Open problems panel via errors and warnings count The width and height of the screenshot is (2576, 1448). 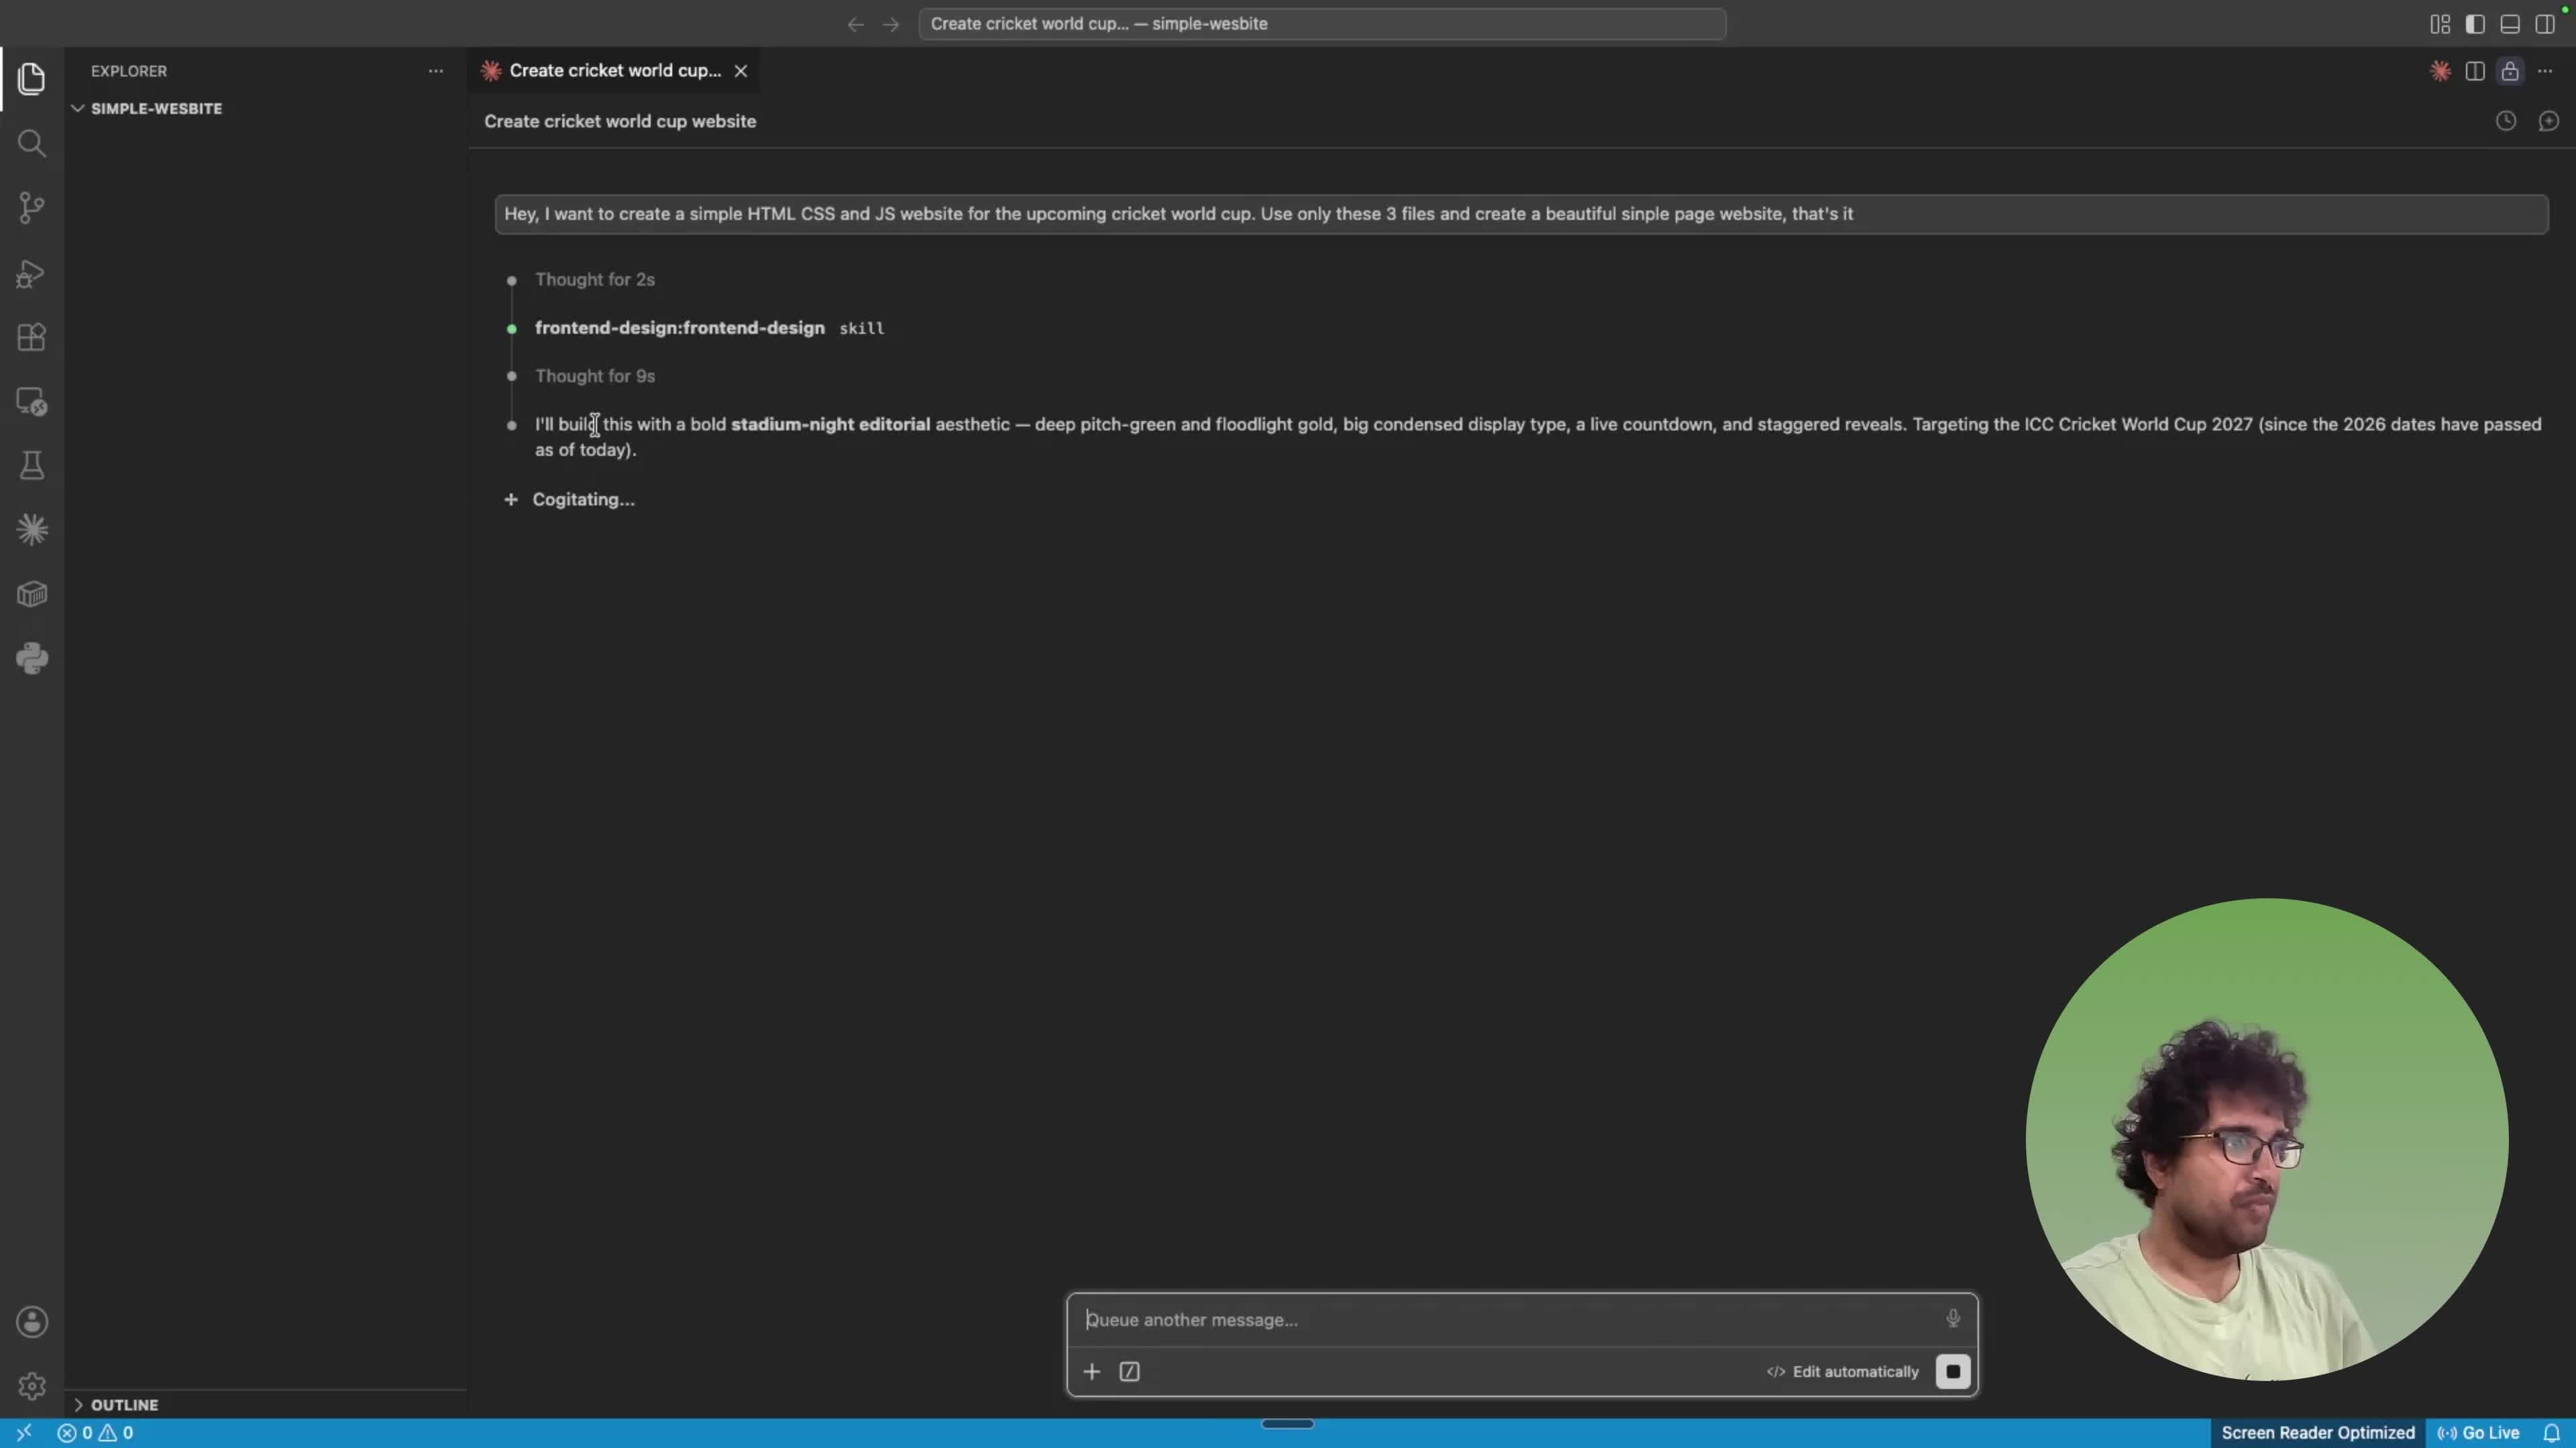point(95,1433)
